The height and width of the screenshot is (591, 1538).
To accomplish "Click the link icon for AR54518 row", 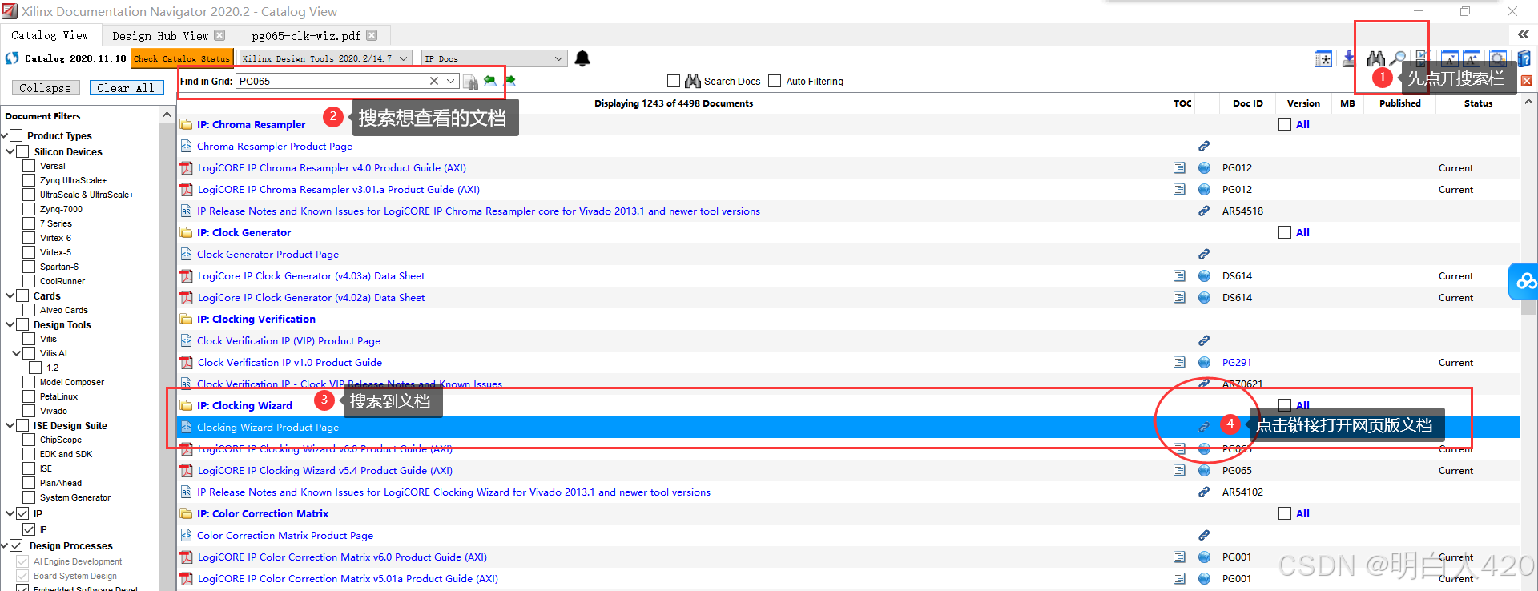I will (x=1204, y=211).
